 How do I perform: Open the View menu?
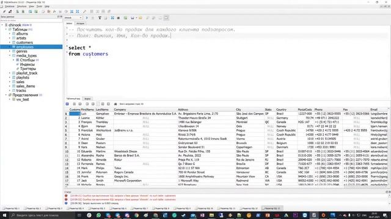31,6
